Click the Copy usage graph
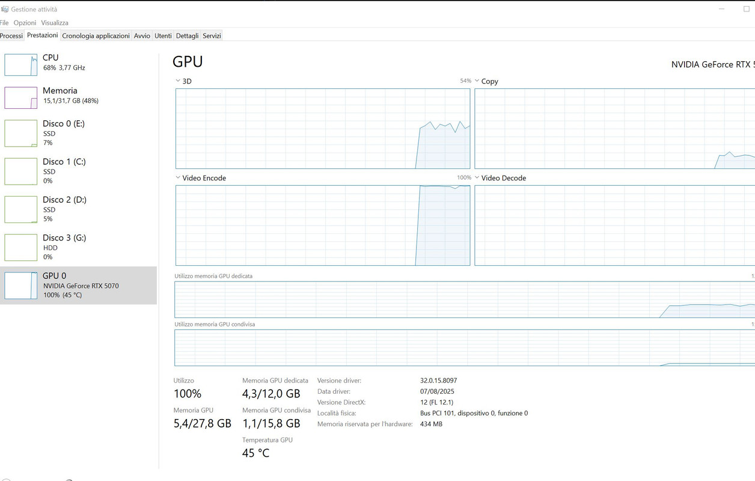Viewport: 755px width, 481px height. pyautogui.click(x=615, y=129)
